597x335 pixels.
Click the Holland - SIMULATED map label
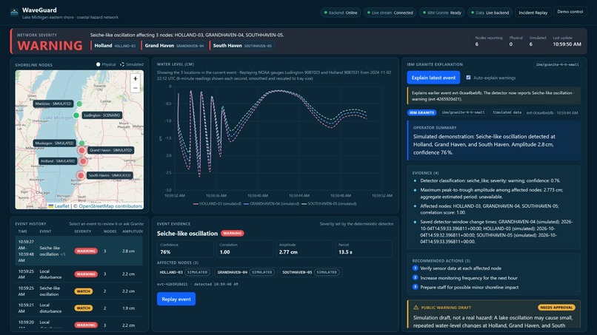coord(58,161)
